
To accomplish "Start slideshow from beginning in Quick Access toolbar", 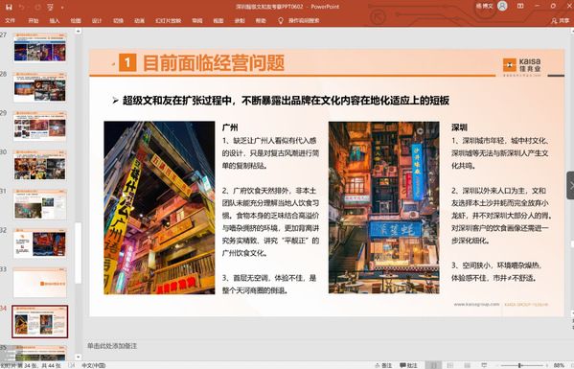I will [50, 7].
